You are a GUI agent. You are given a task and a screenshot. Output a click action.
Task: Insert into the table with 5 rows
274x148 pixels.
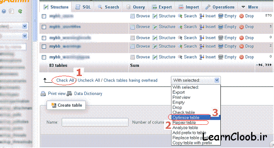tap(207, 27)
